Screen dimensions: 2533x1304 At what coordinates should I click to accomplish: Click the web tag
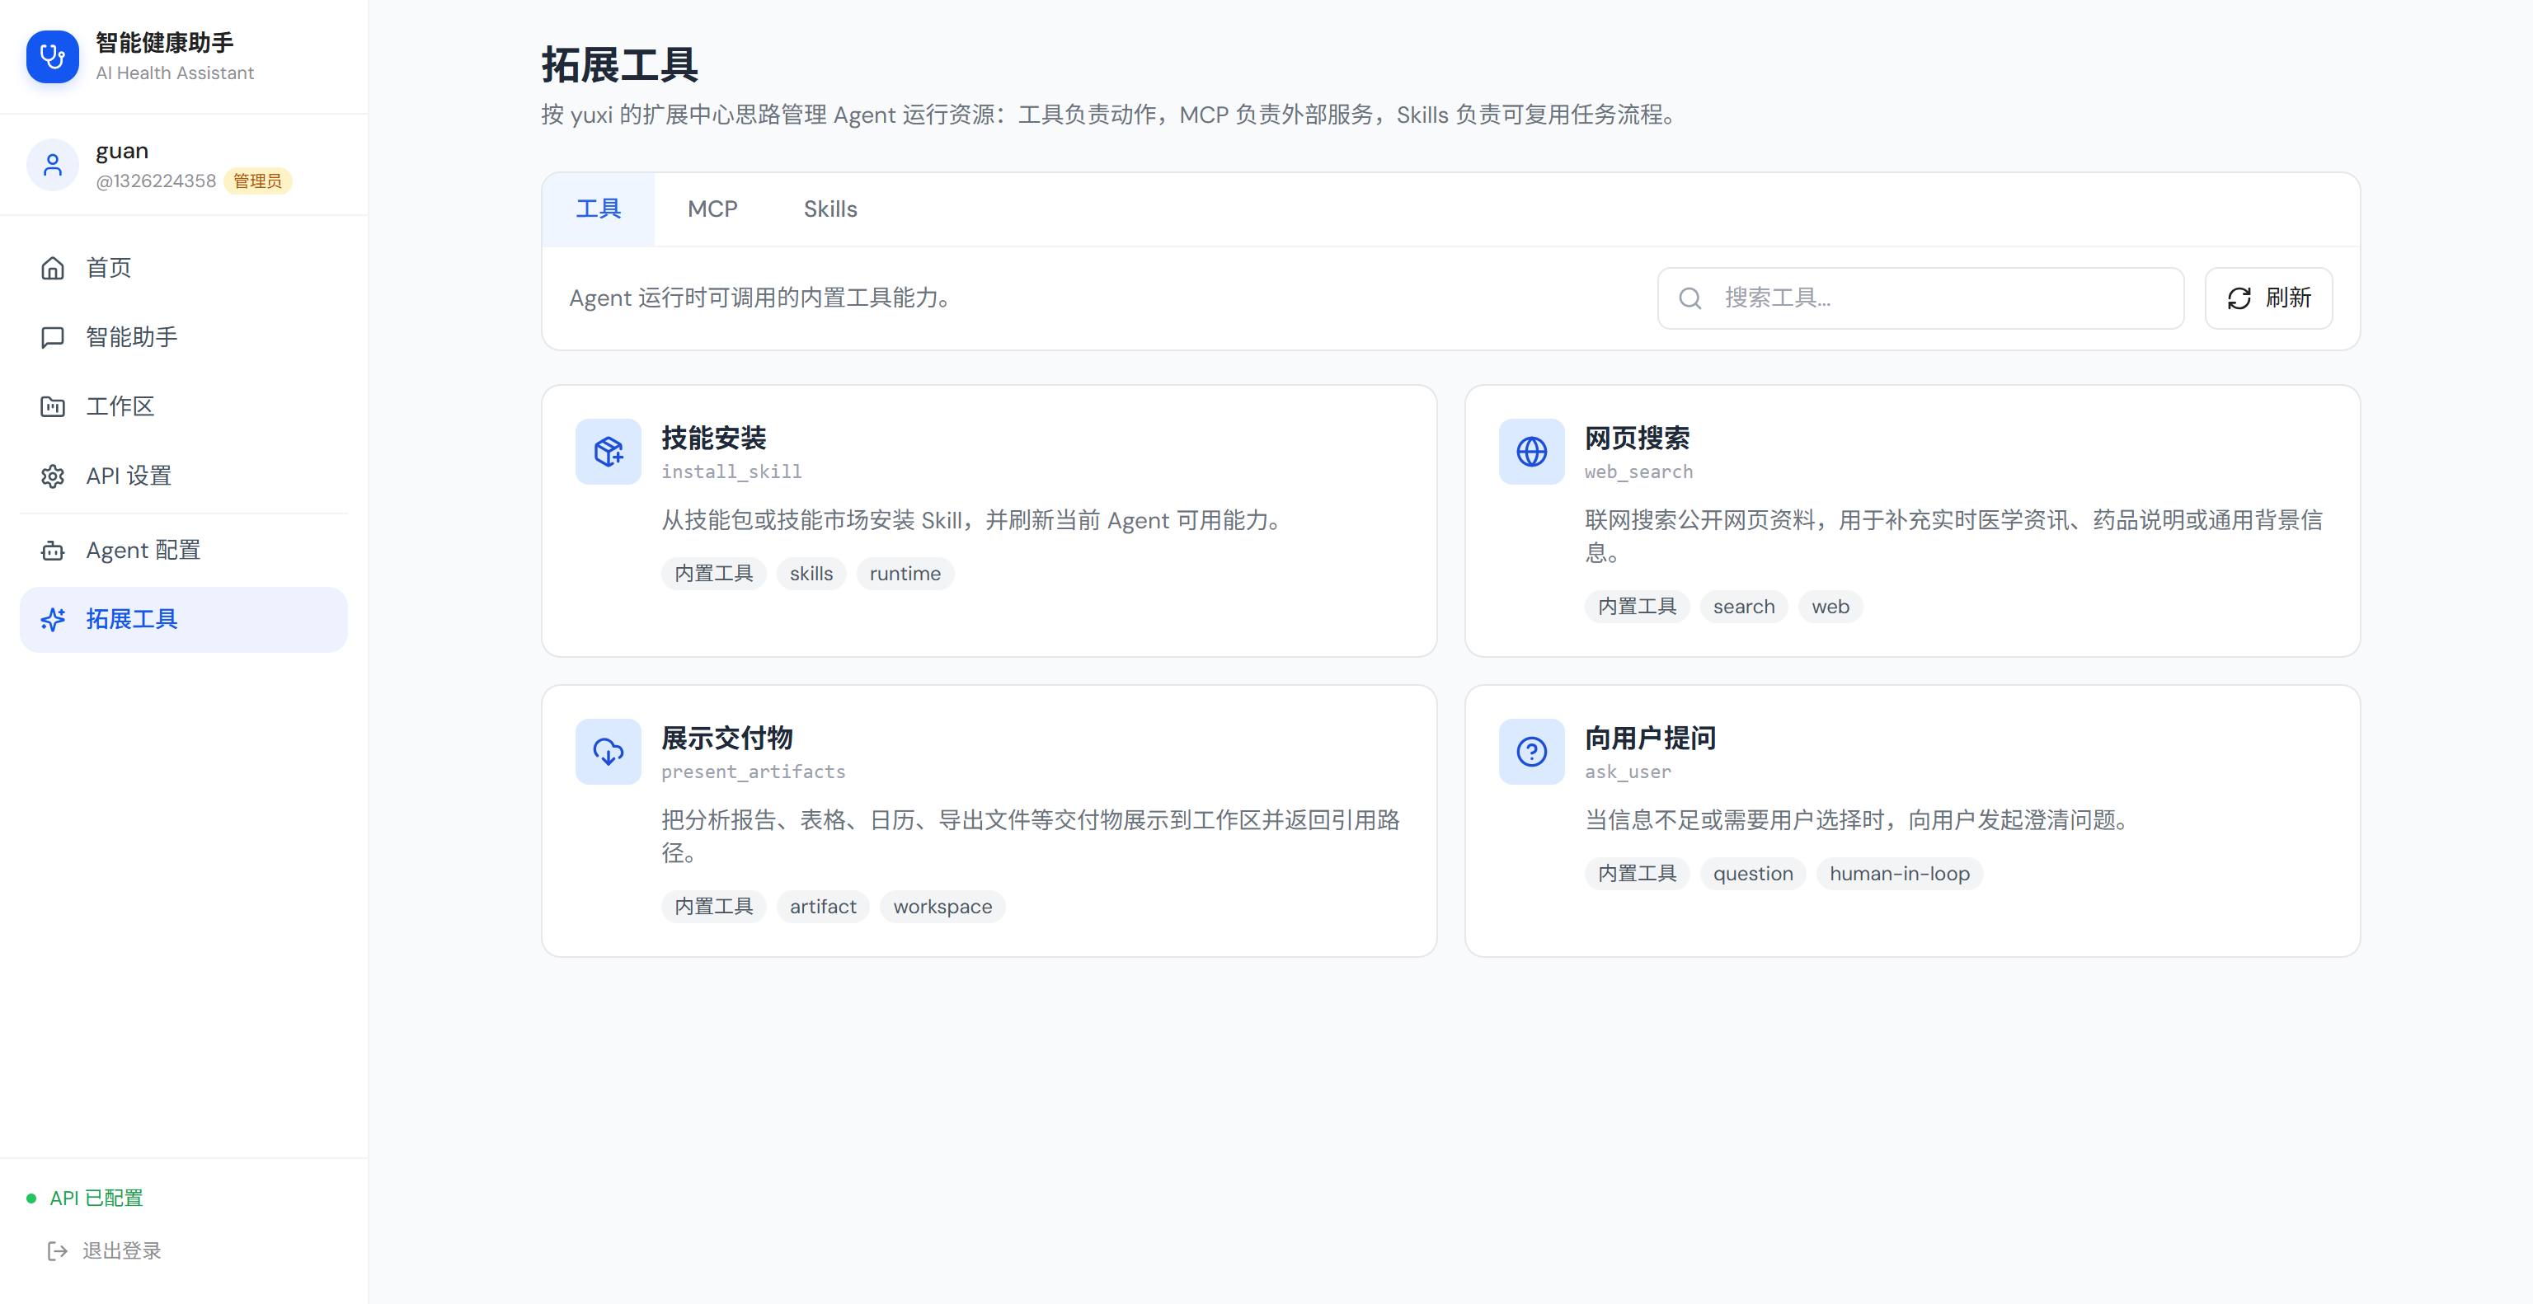1830,607
